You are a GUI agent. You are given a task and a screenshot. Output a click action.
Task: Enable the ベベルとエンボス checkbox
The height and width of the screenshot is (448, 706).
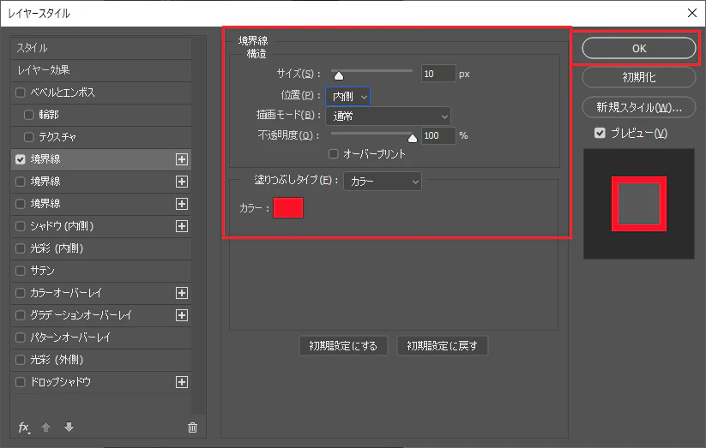(x=21, y=93)
